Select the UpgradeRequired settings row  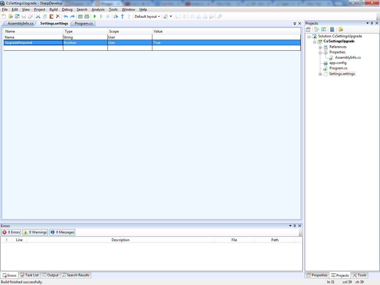click(x=33, y=42)
